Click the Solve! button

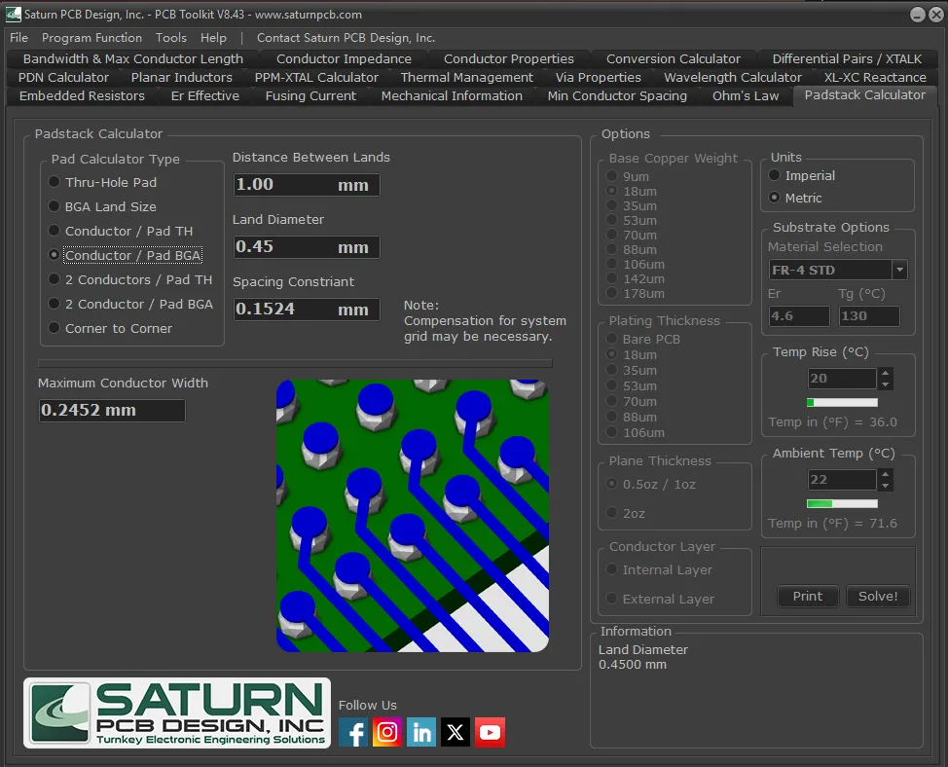pyautogui.click(x=878, y=596)
